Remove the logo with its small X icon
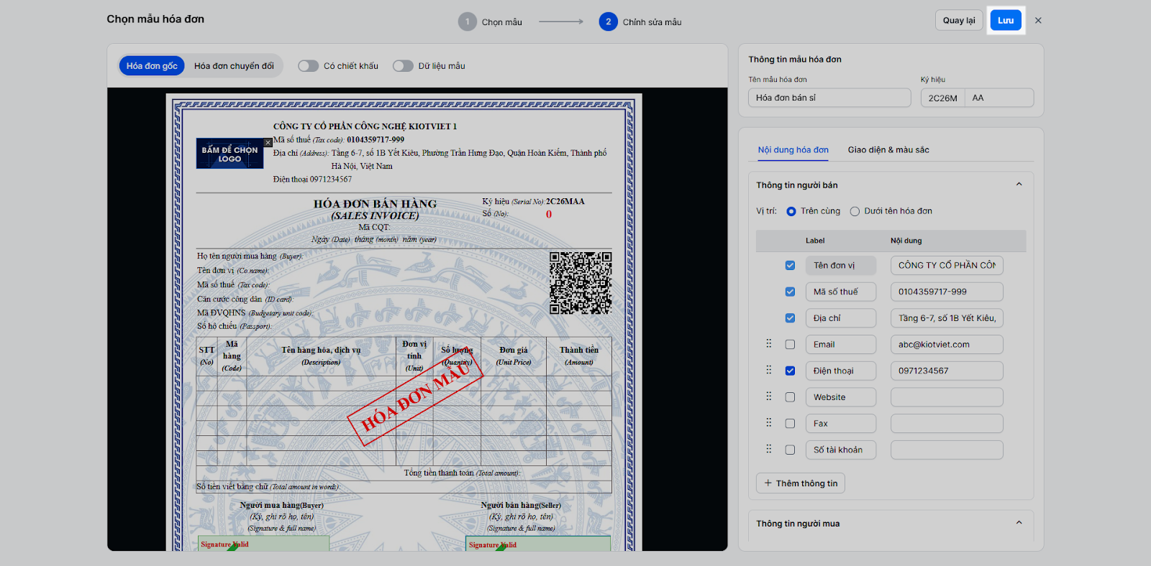Viewport: 1151px width, 566px height. (x=268, y=142)
